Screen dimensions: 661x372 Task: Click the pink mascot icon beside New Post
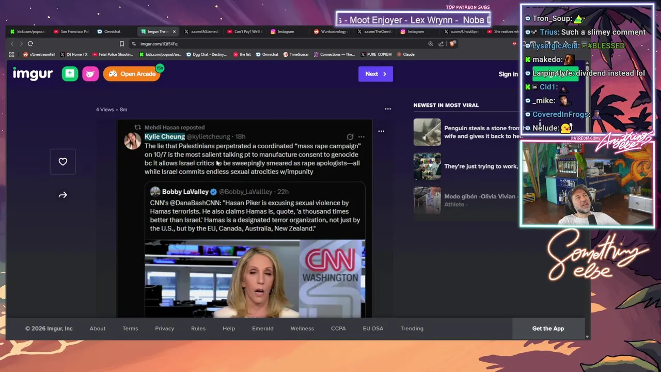point(90,74)
